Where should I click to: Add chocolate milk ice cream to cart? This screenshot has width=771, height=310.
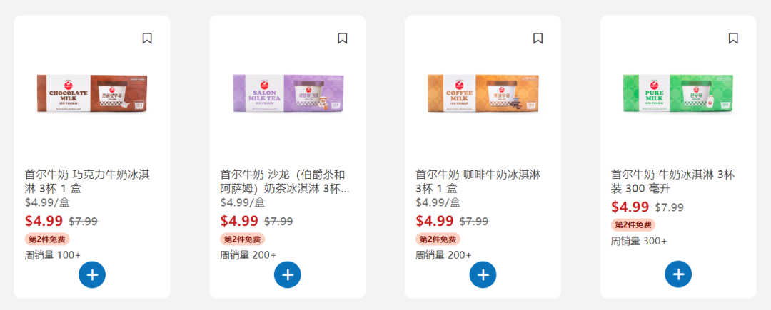92,274
